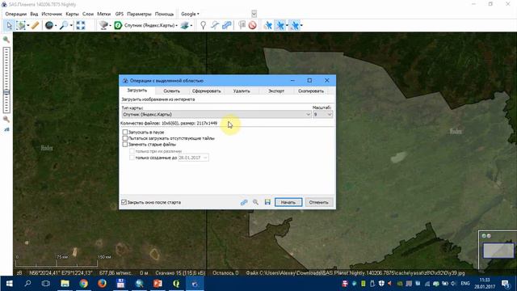Click the green Yandex satellite map icon
The width and height of the screenshot is (517, 291).
118,25
